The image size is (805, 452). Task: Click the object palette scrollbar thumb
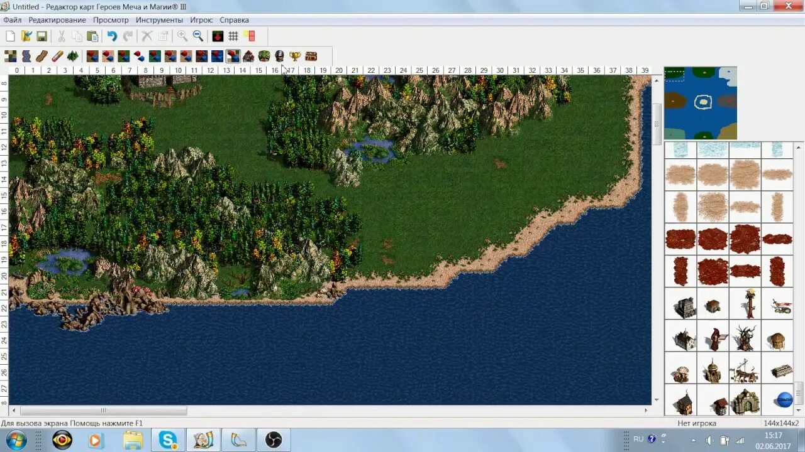tap(800, 393)
